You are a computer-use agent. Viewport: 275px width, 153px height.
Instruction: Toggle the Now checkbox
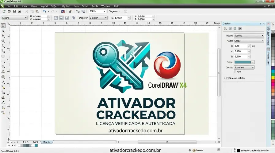click(x=235, y=72)
